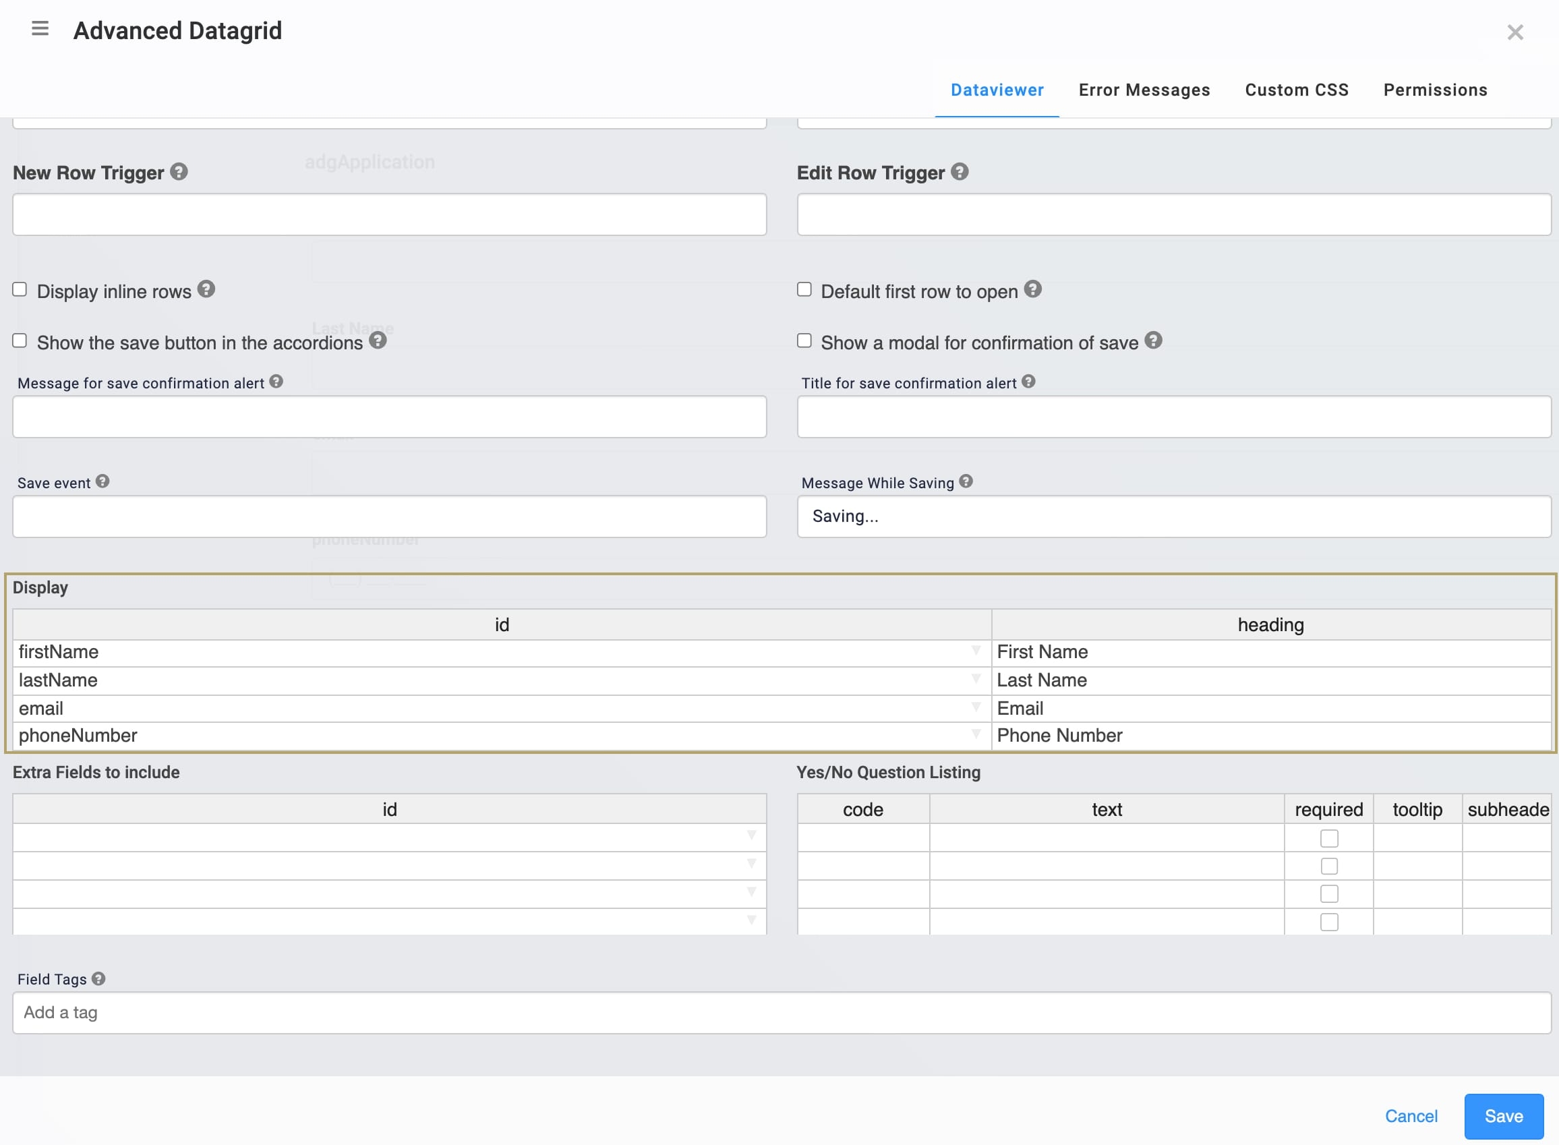Click help icon for save button in accordions

[378, 341]
